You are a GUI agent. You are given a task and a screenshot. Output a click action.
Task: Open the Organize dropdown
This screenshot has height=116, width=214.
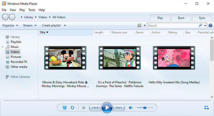[10, 25]
